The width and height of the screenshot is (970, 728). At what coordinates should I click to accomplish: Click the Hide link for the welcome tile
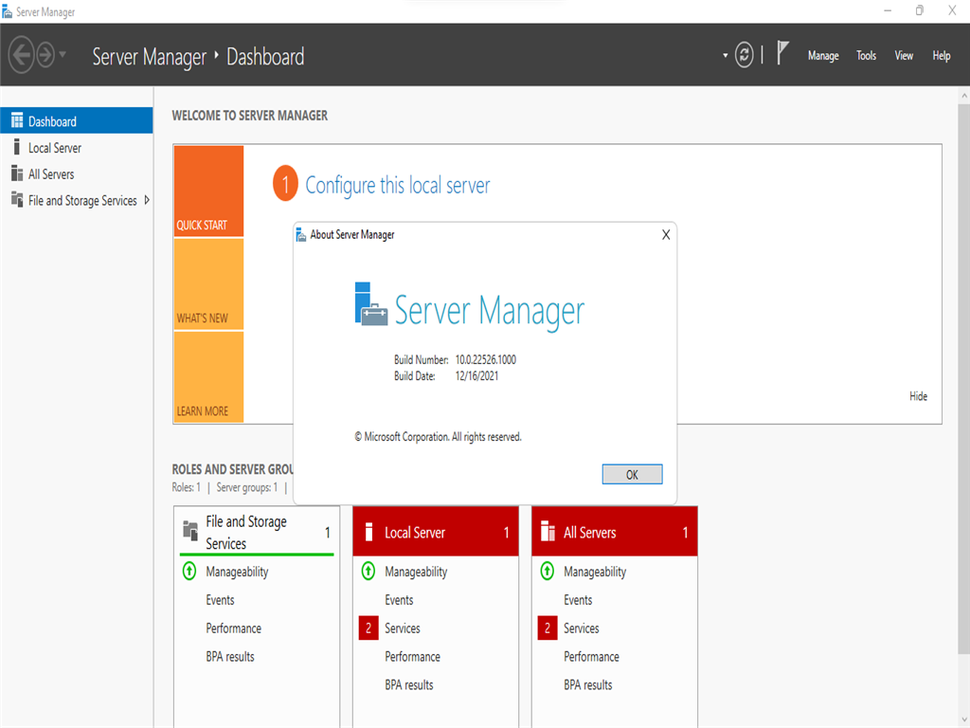click(917, 396)
